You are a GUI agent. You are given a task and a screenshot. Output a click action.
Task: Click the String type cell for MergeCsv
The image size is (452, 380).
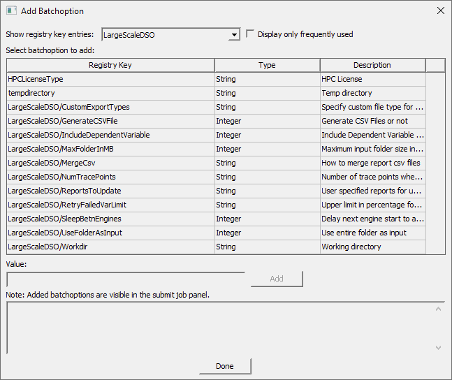[268, 163]
